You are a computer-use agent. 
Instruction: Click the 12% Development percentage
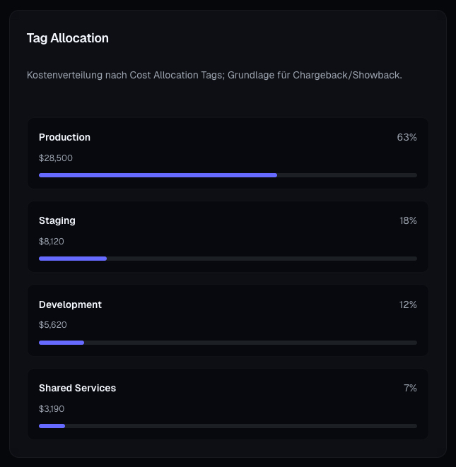pyautogui.click(x=408, y=305)
